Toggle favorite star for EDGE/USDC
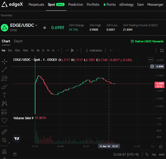 pos(45,28)
